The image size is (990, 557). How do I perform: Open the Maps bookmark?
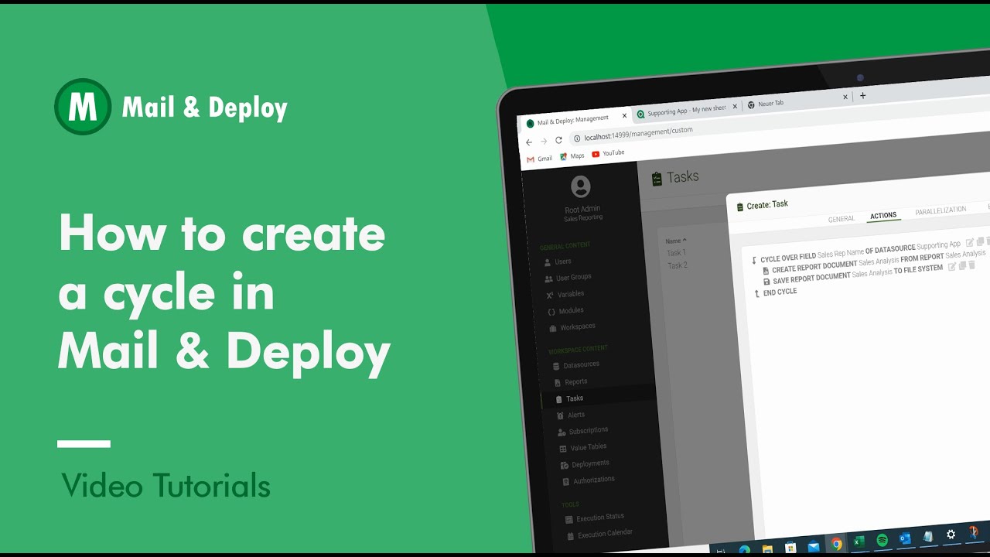point(572,155)
